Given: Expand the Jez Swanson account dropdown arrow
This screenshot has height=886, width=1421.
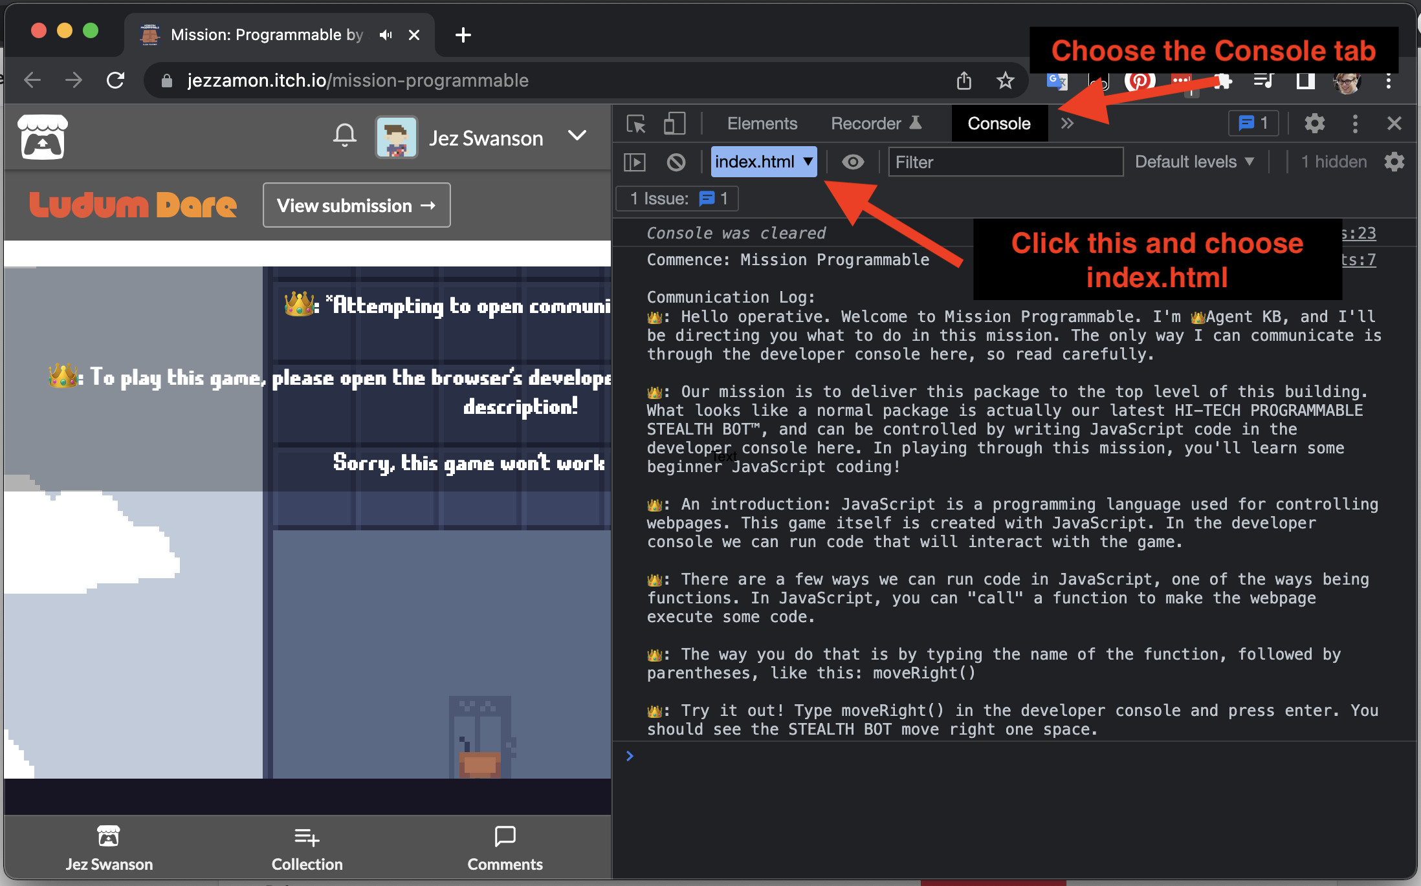Looking at the screenshot, I should [577, 136].
